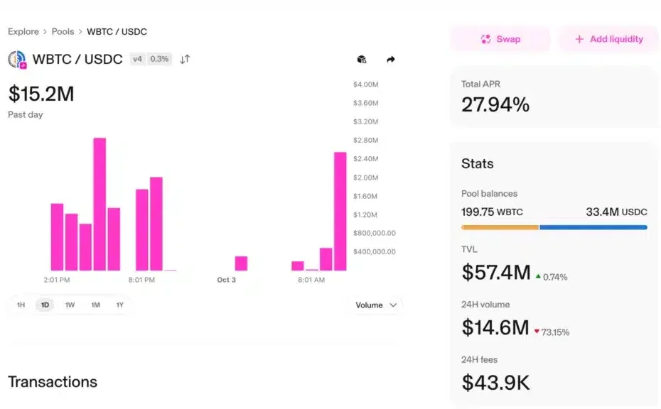Click the tallest volume bar in chart
Image resolution: width=661 pixels, height=409 pixels.
[100, 204]
